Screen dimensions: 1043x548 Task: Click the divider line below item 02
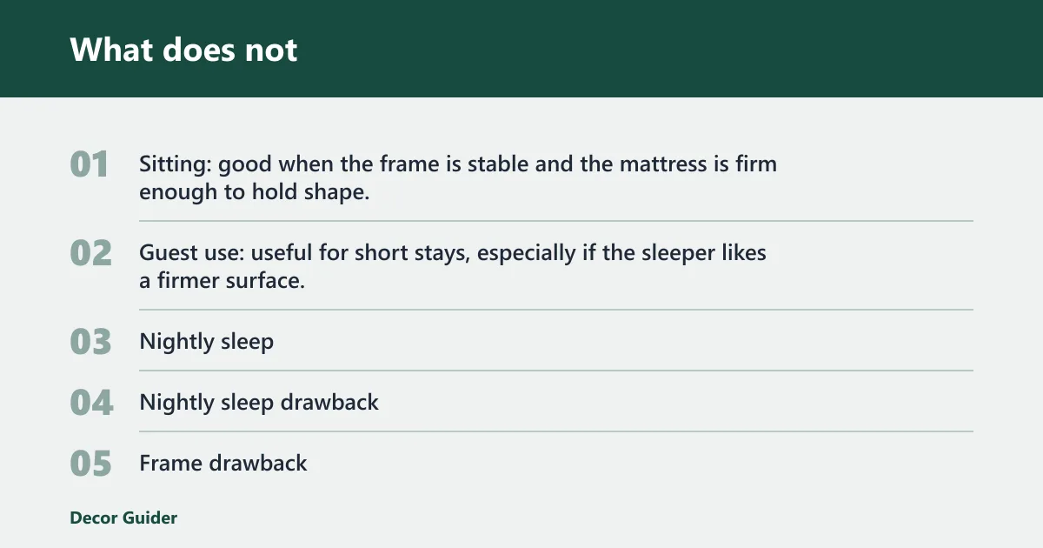(x=556, y=310)
